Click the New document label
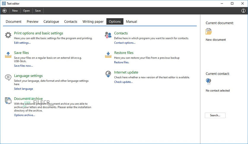Viewport: 248px width, 144px height. tap(216, 40)
